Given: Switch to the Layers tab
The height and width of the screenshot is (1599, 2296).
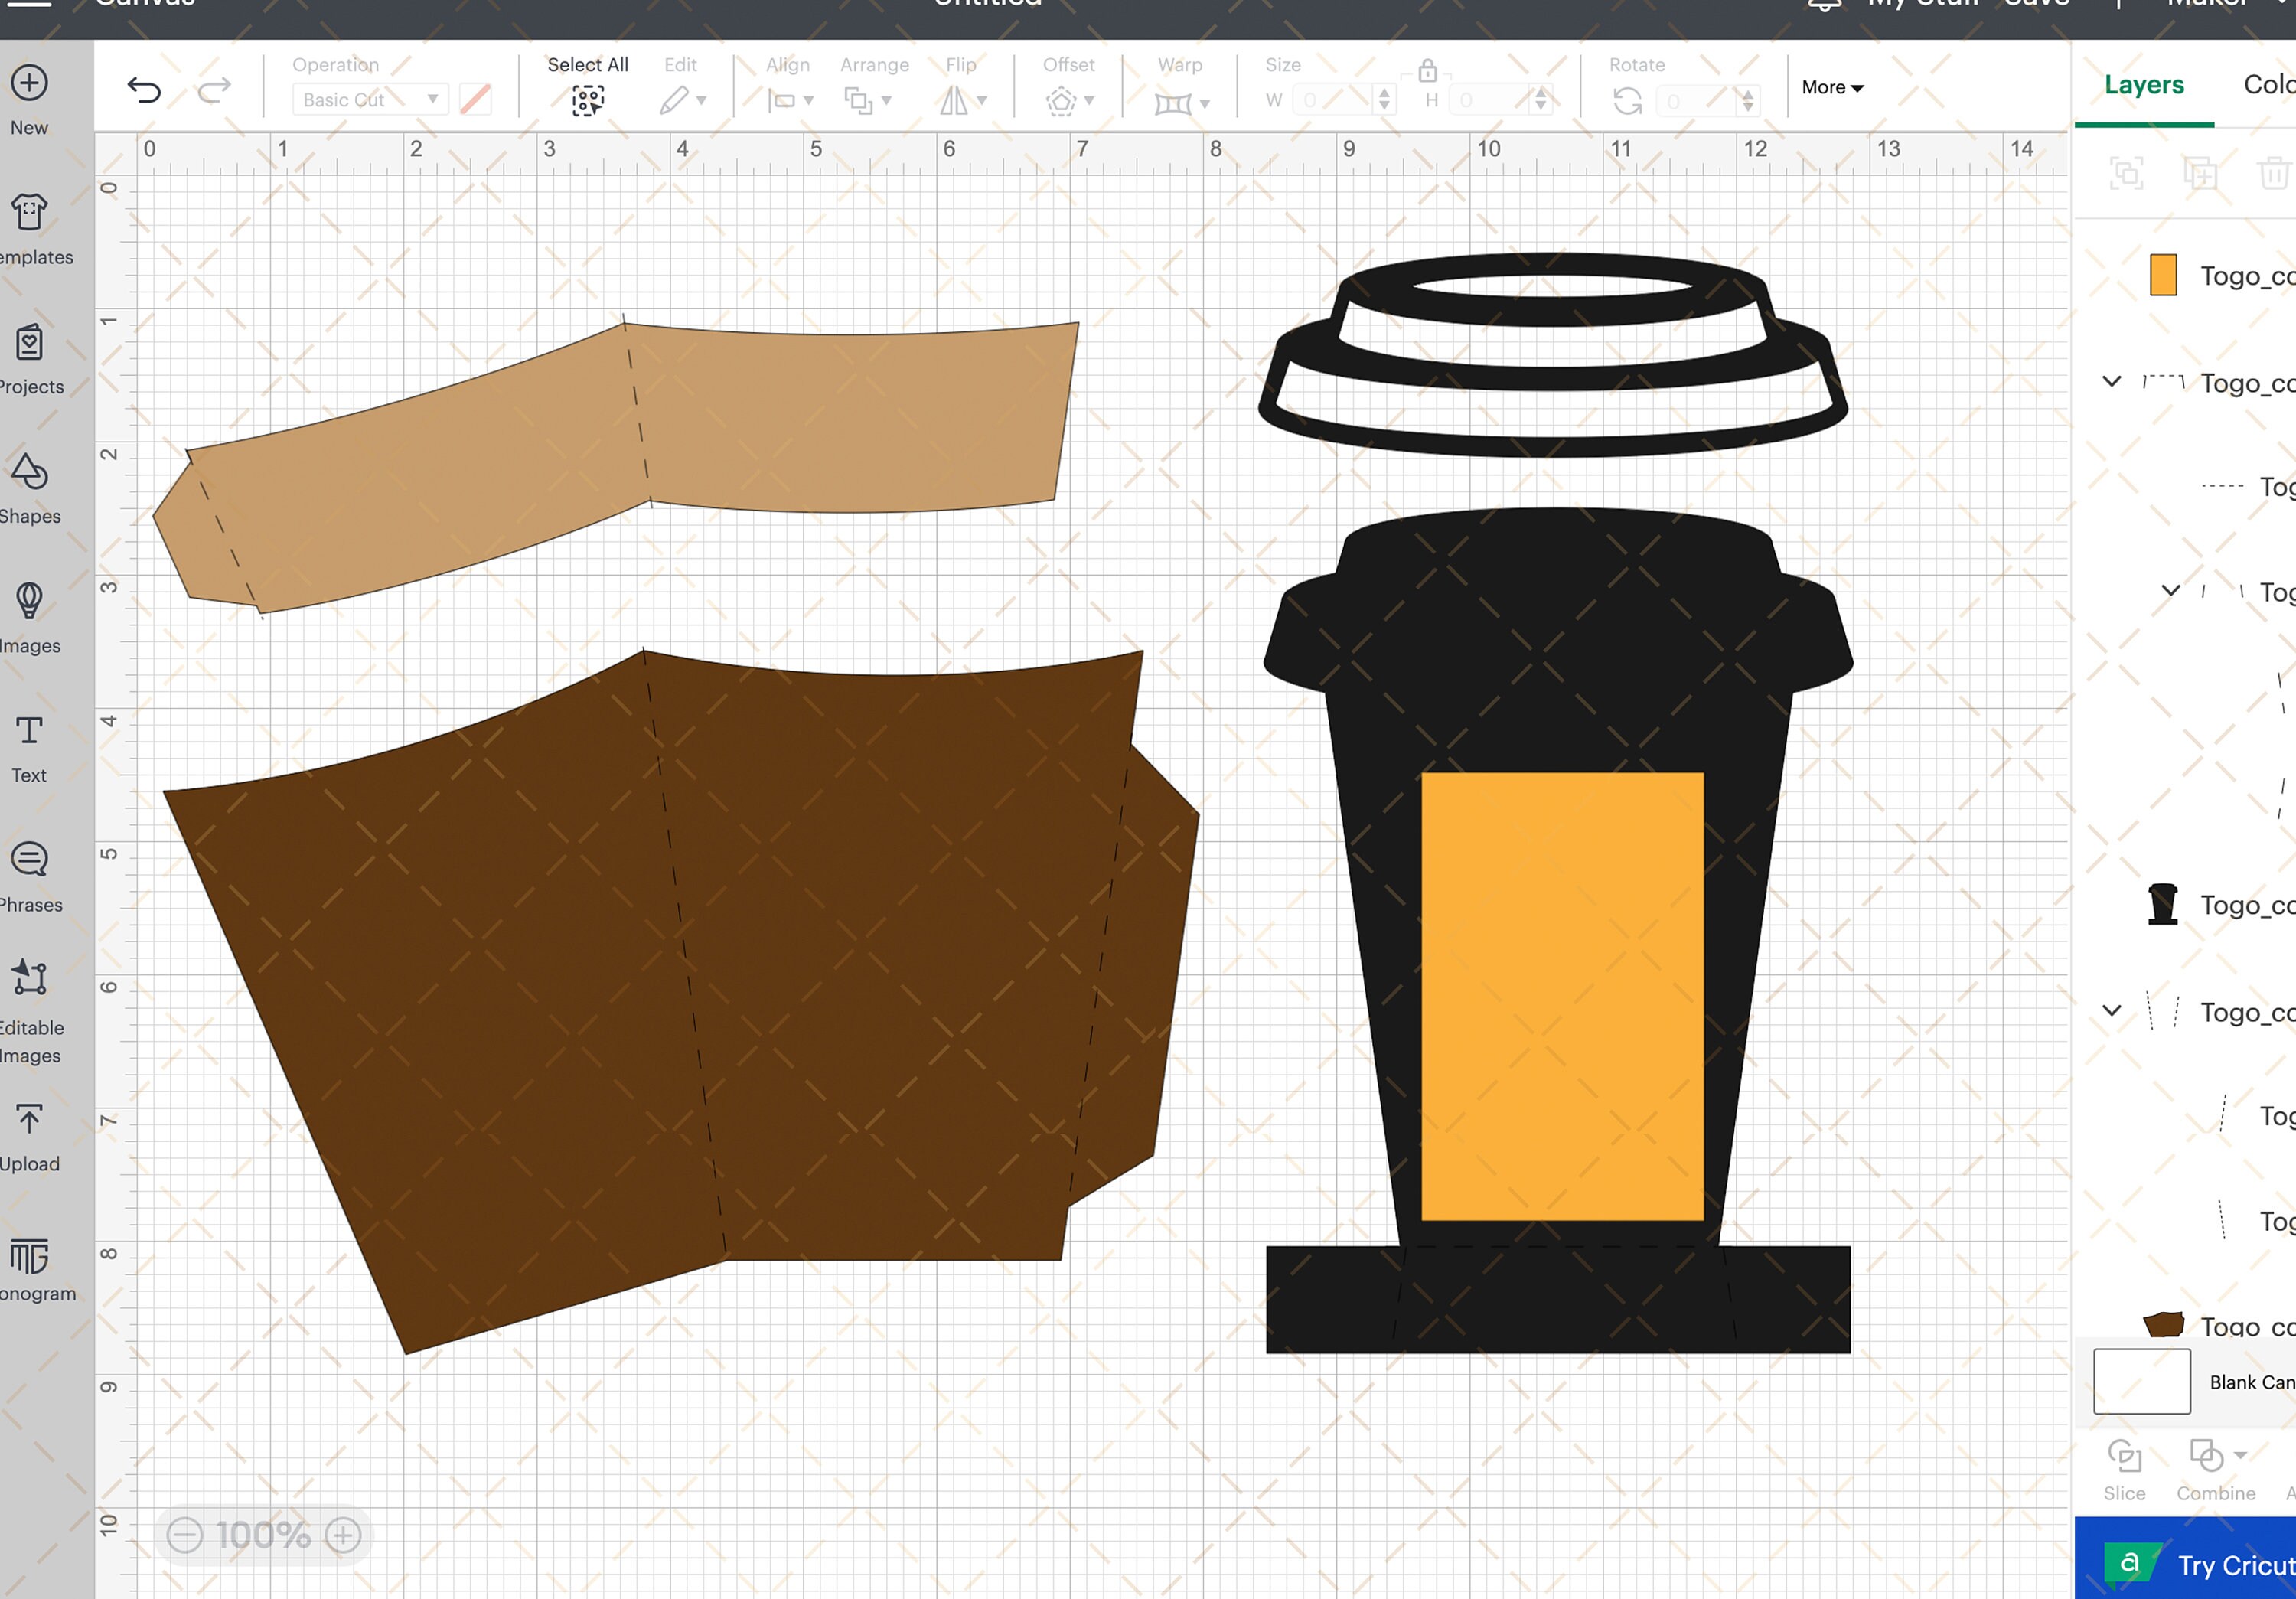Looking at the screenshot, I should (x=2143, y=85).
